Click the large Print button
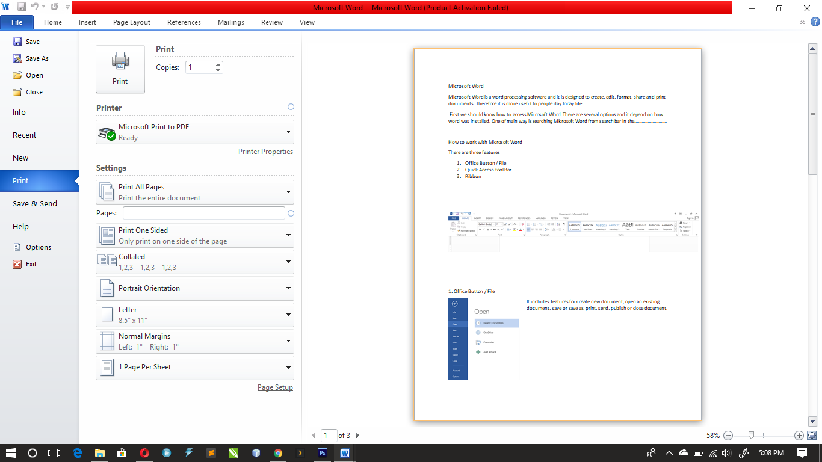Screen dimensions: 822x462 120,68
